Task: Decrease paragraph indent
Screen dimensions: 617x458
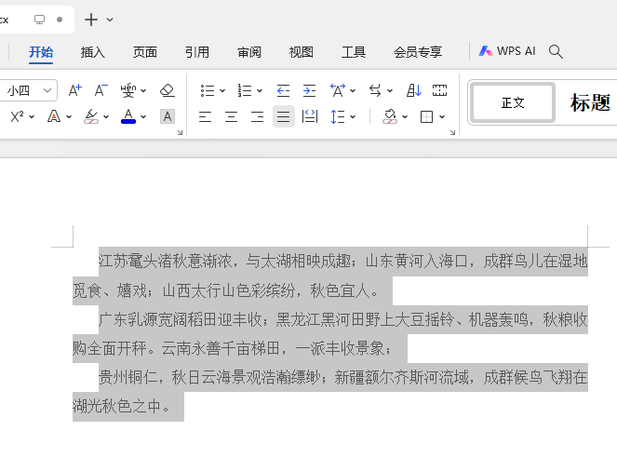Action: tap(283, 91)
